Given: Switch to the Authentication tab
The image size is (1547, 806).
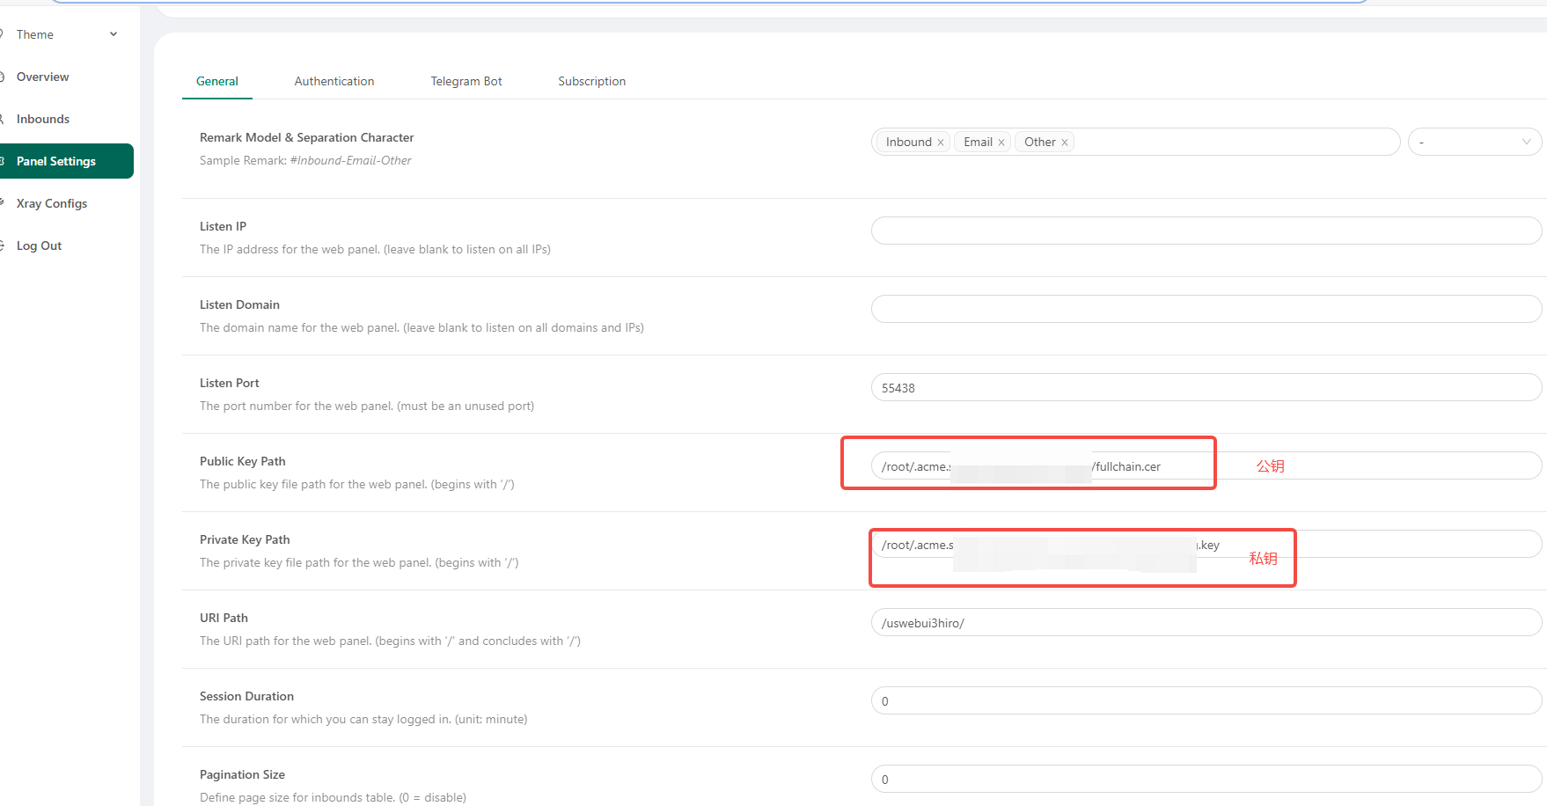Looking at the screenshot, I should tap(334, 81).
